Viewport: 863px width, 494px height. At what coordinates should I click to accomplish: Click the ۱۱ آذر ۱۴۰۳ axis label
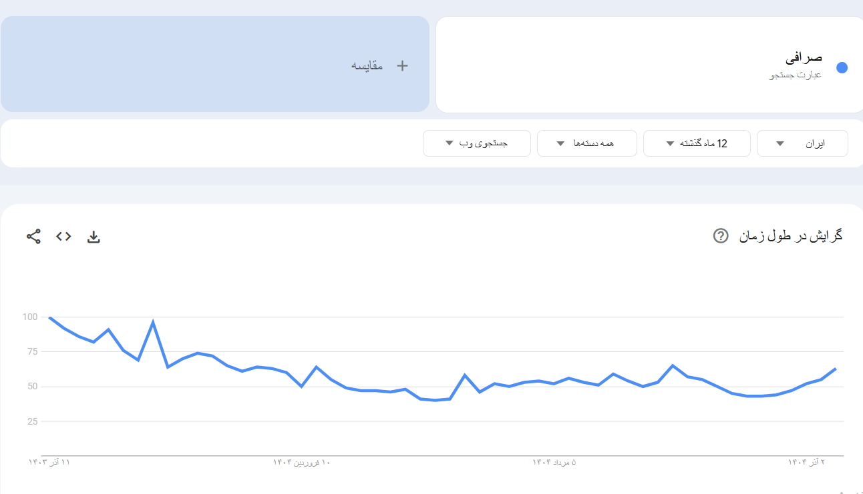(x=49, y=462)
